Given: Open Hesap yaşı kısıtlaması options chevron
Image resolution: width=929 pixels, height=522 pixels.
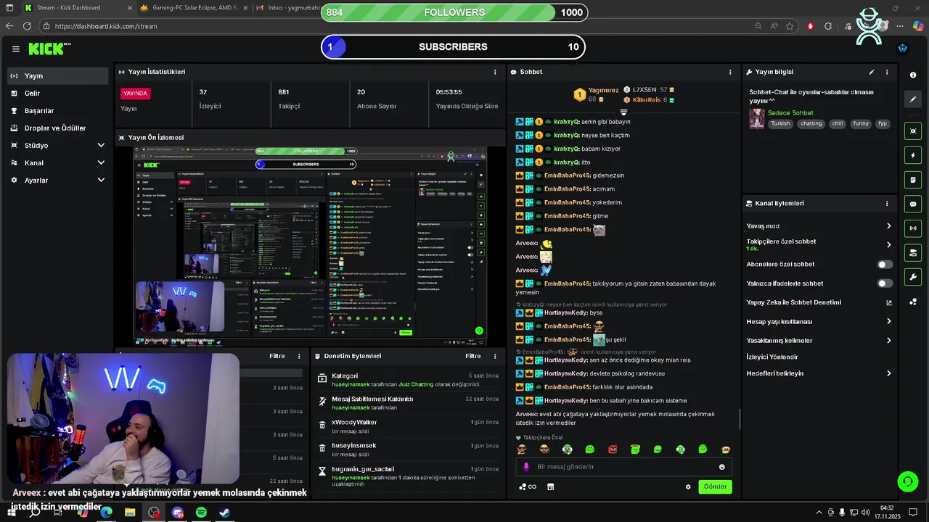Looking at the screenshot, I should 888,321.
